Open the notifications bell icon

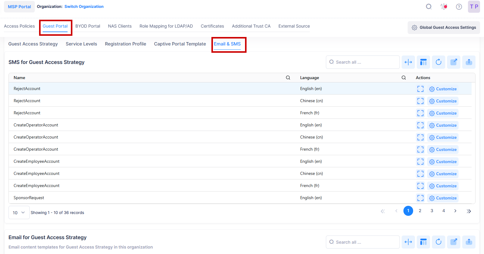point(444,7)
